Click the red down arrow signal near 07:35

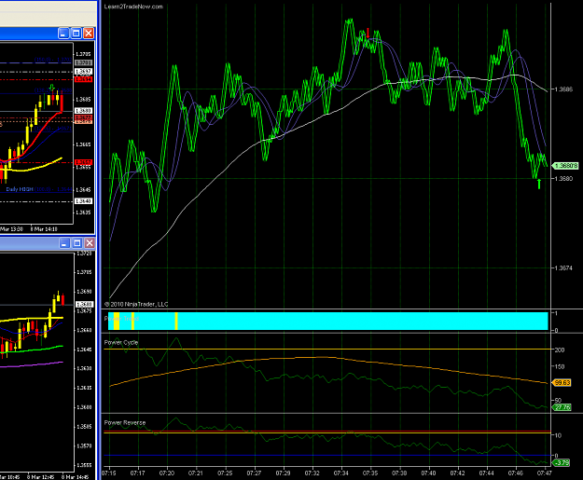click(x=368, y=33)
